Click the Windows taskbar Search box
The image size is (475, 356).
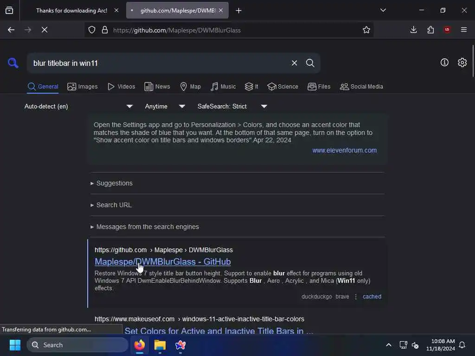click(x=77, y=345)
